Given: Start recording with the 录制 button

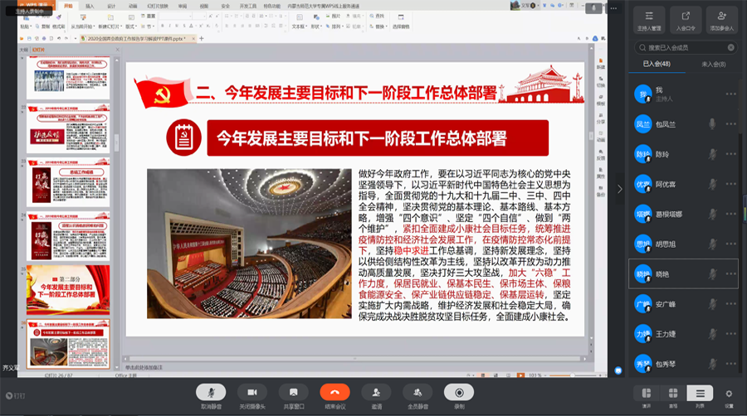Looking at the screenshot, I should click(x=459, y=393).
